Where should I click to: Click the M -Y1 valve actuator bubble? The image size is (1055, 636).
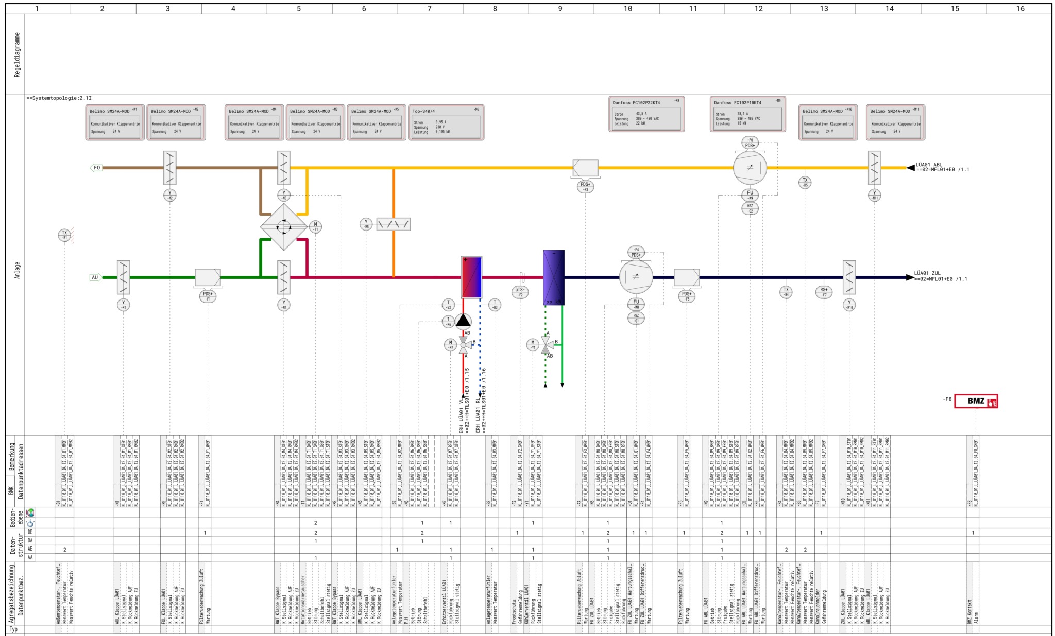coord(533,345)
